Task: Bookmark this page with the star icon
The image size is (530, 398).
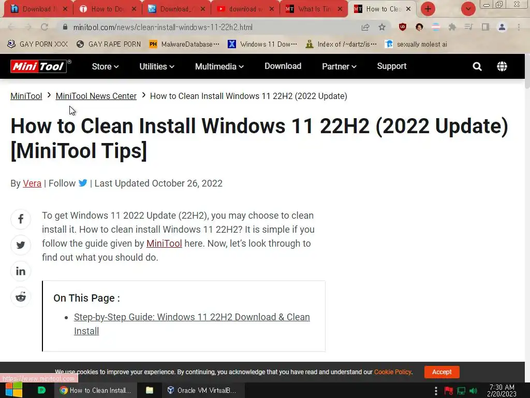Action: pyautogui.click(x=382, y=27)
